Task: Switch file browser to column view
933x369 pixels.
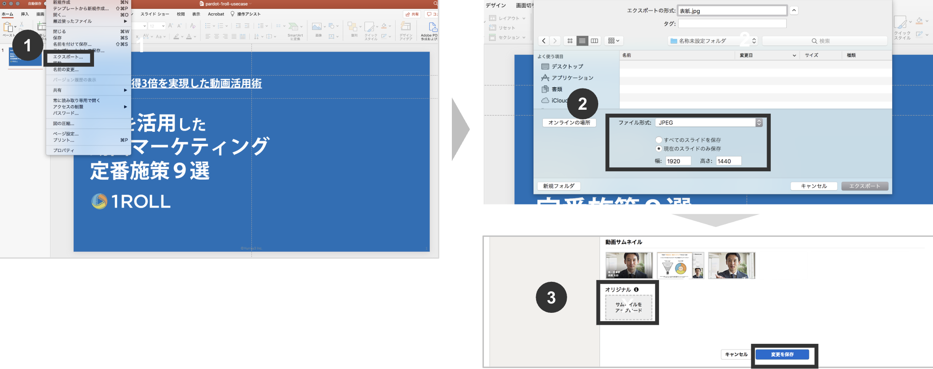Action: 594,41
